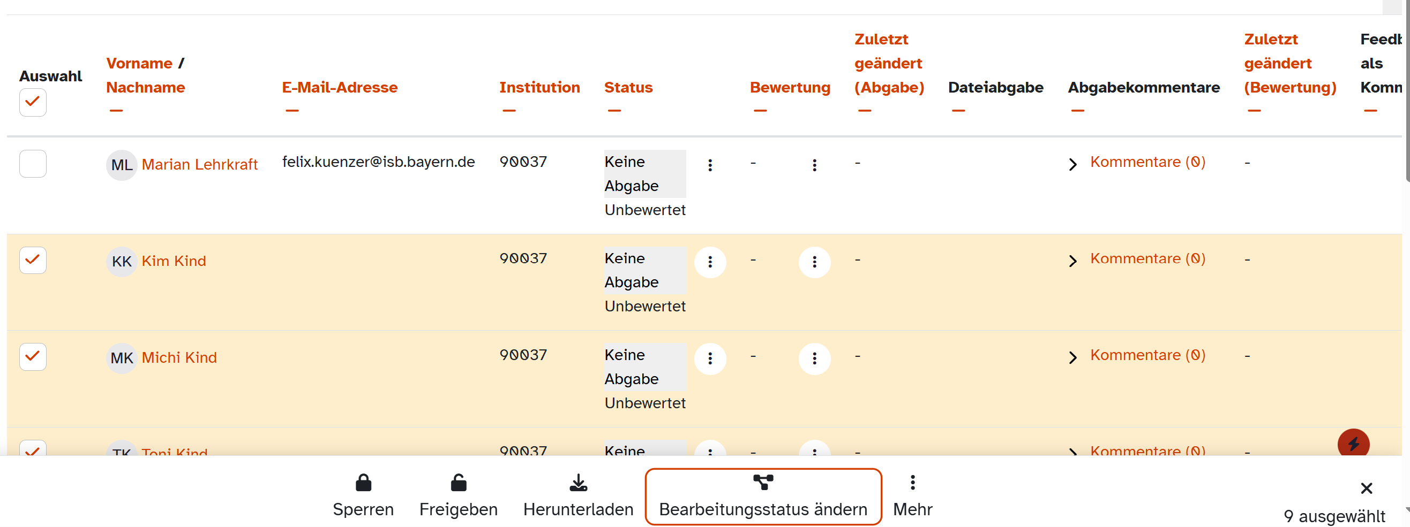Toggle the select-all Auswahl checkbox

tap(33, 102)
